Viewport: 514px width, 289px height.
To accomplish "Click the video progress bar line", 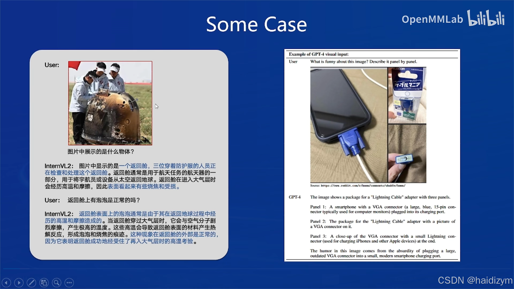I will (x=16, y=268).
